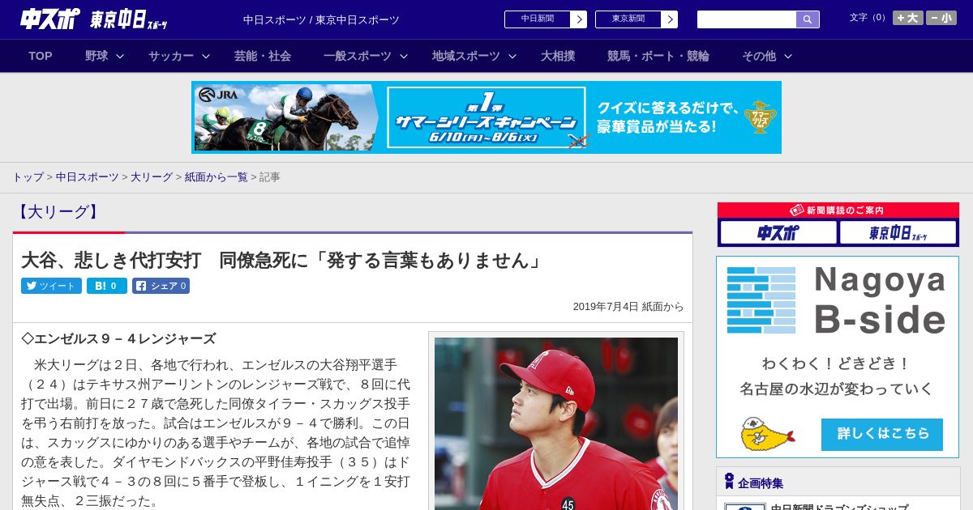The height and width of the screenshot is (510, 973).
Task: Decrease text size with 小 button
Action: click(941, 18)
